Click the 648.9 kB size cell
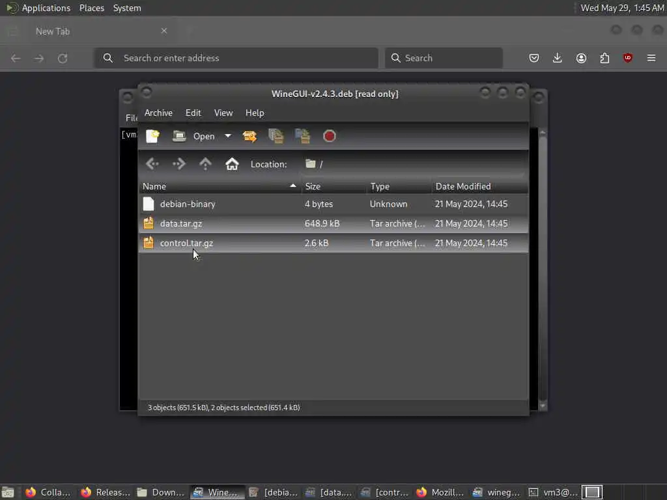Viewport: 667px width, 500px height. [x=322, y=224]
